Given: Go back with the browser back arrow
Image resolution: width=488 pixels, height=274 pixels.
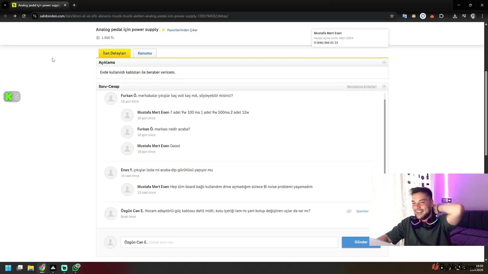Looking at the screenshot, I should pos(5,16).
